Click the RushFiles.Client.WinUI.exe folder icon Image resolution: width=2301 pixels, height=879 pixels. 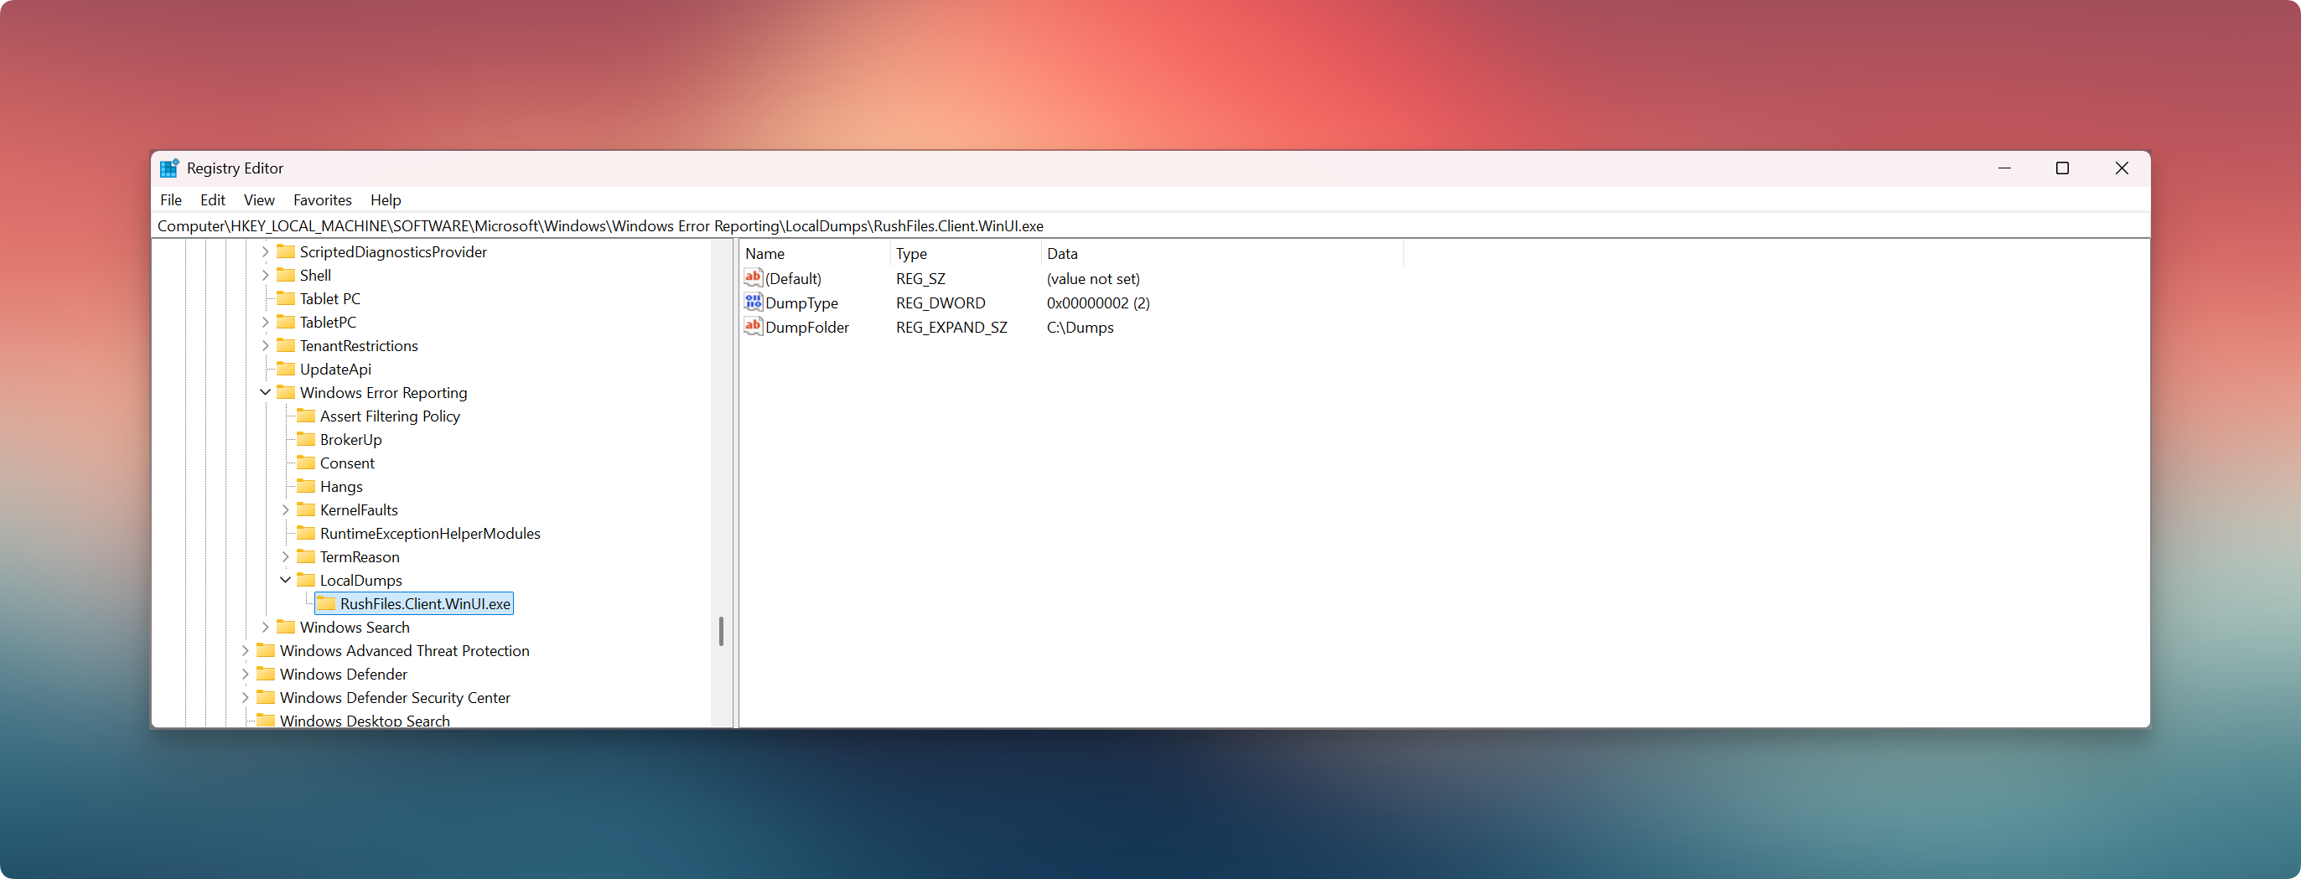tap(326, 603)
